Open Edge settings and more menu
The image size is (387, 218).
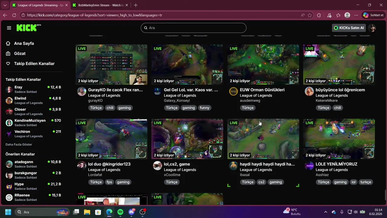(356, 15)
